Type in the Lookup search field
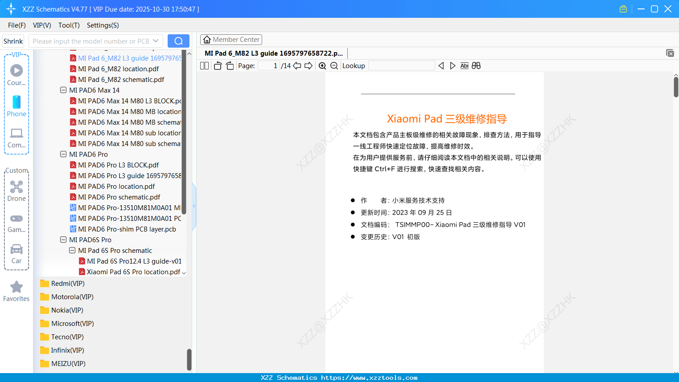This screenshot has height=382, width=679. coord(401,65)
